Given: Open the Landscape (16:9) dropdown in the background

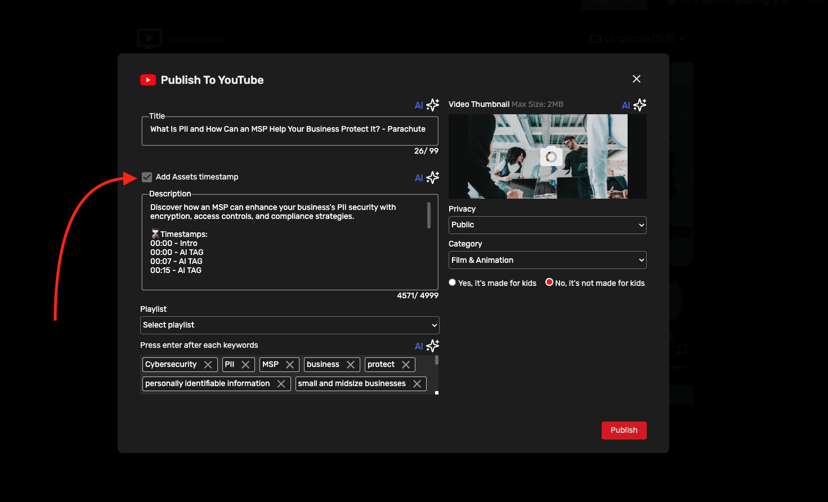Looking at the screenshot, I should coord(637,39).
